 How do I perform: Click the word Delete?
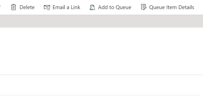27,7
